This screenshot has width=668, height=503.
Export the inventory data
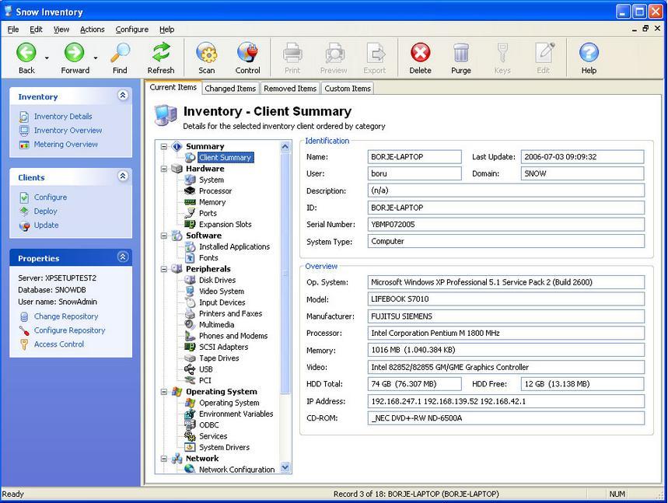(375, 57)
